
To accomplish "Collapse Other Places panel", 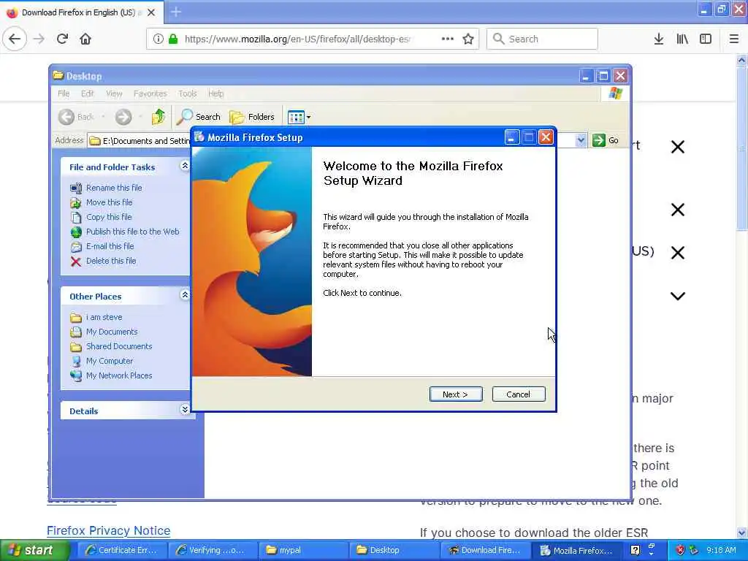I will [x=185, y=295].
